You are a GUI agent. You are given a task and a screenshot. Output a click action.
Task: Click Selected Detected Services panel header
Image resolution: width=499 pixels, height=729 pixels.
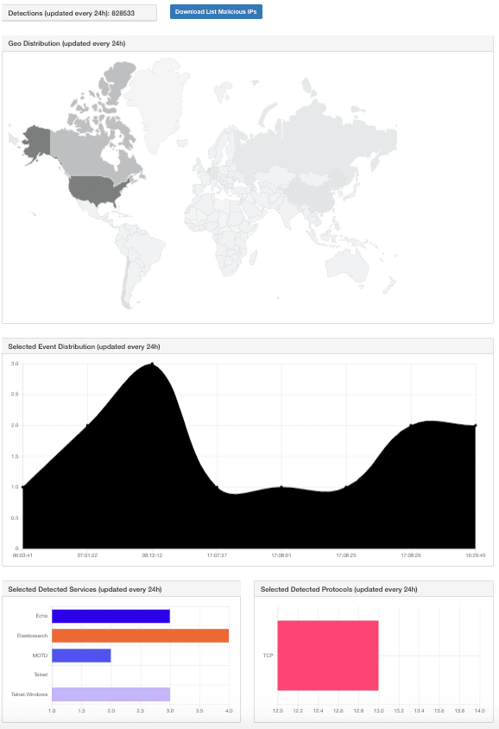click(121, 589)
